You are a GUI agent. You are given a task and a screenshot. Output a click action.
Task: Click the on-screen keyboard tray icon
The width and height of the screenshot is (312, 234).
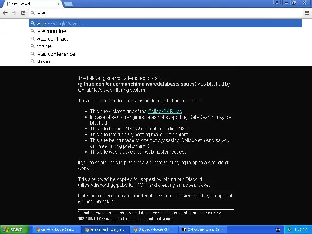(278, 230)
